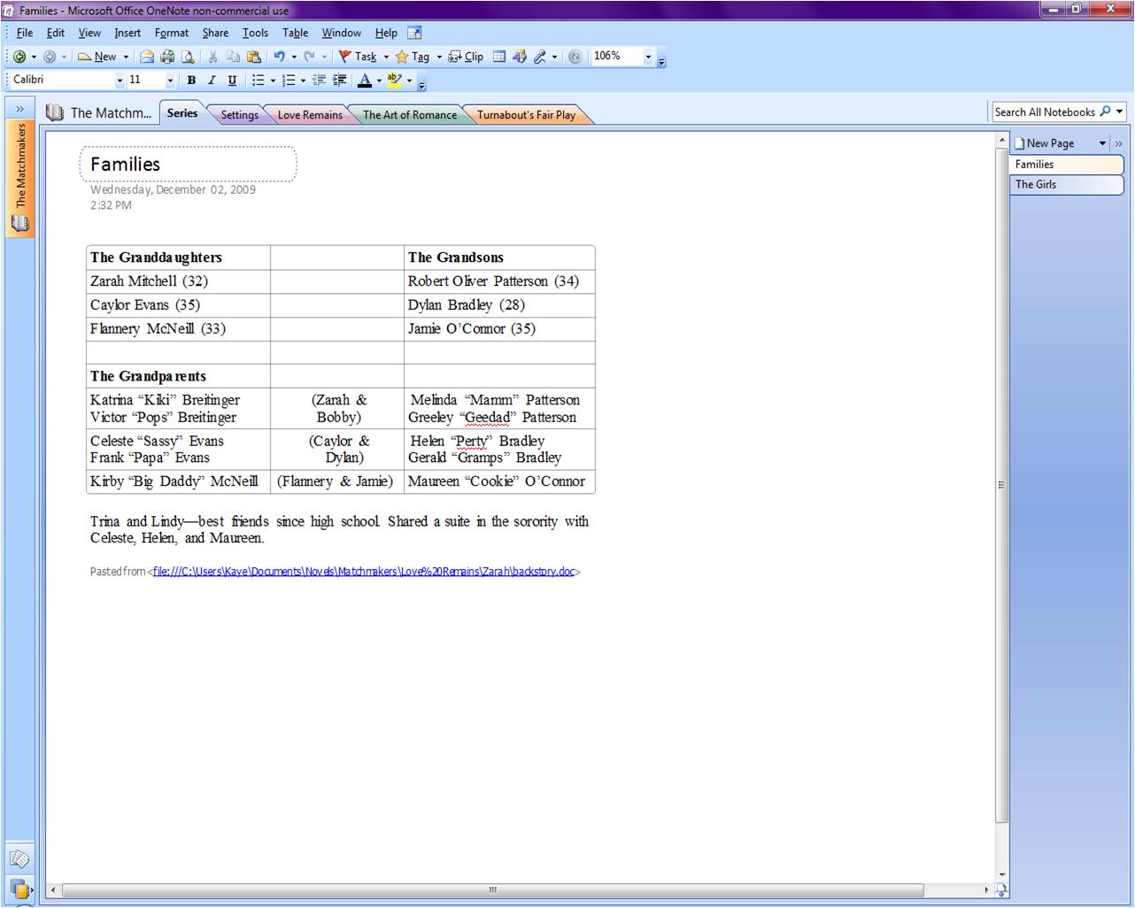Click the Print icon in the toolbar
1135x908 pixels.
click(x=167, y=57)
